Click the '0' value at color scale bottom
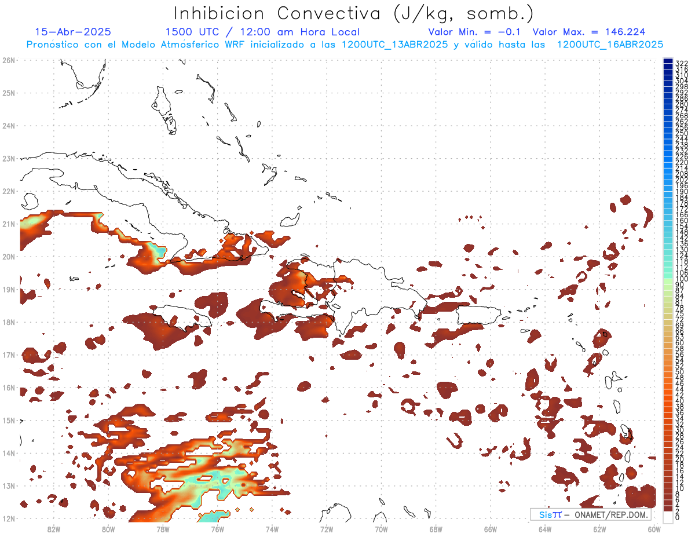The width and height of the screenshot is (695, 537). pyautogui.click(x=678, y=517)
